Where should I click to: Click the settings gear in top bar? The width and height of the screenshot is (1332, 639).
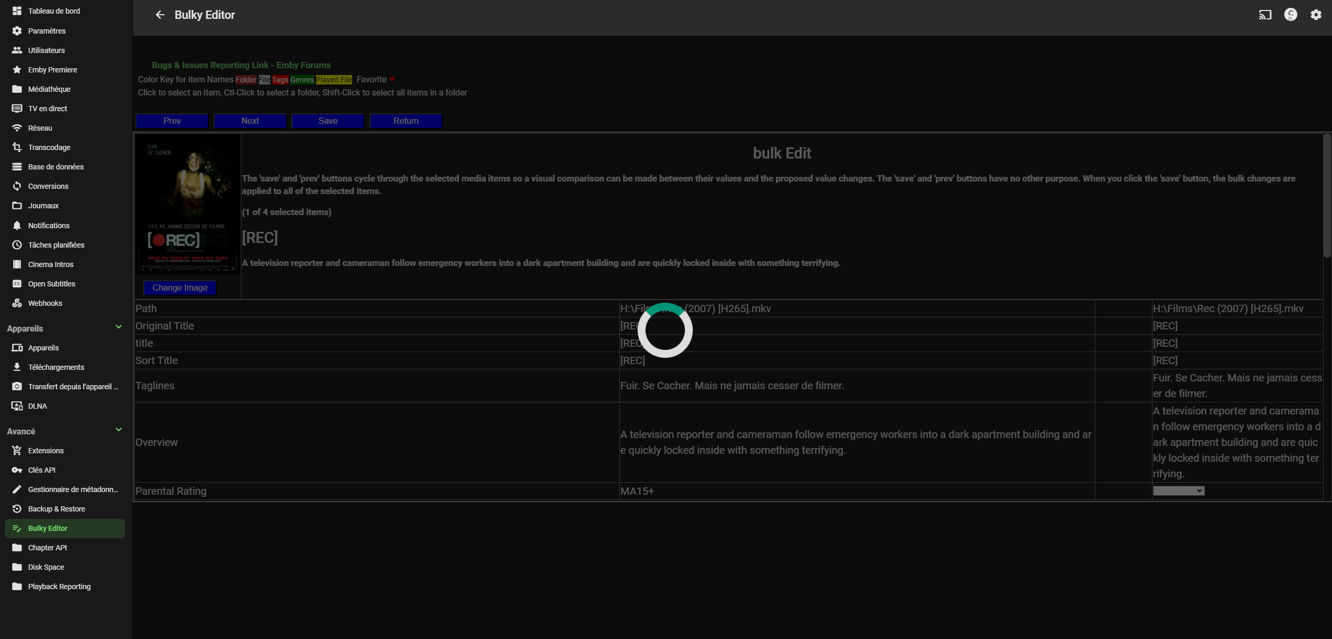coord(1316,15)
